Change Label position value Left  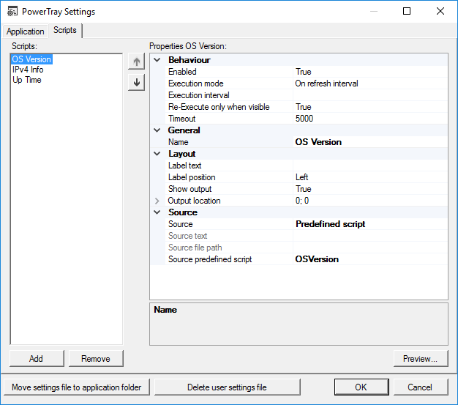pos(370,177)
